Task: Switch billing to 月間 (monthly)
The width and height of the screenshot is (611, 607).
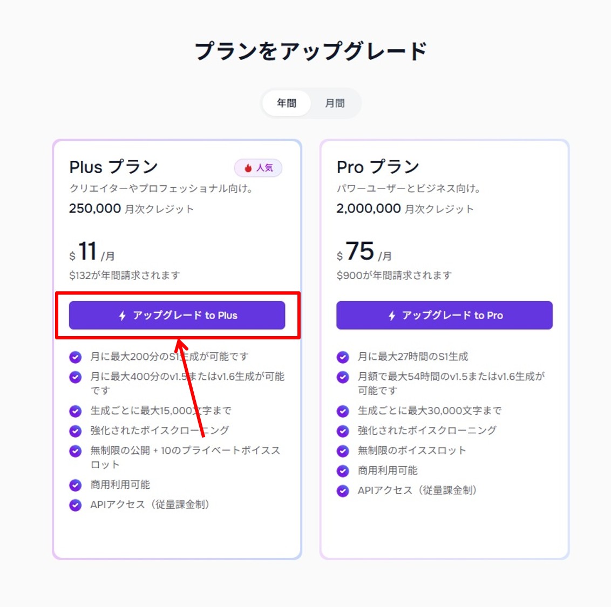Action: pos(335,103)
